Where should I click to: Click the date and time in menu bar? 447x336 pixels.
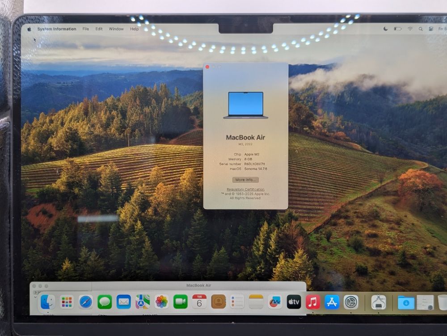click(442, 29)
